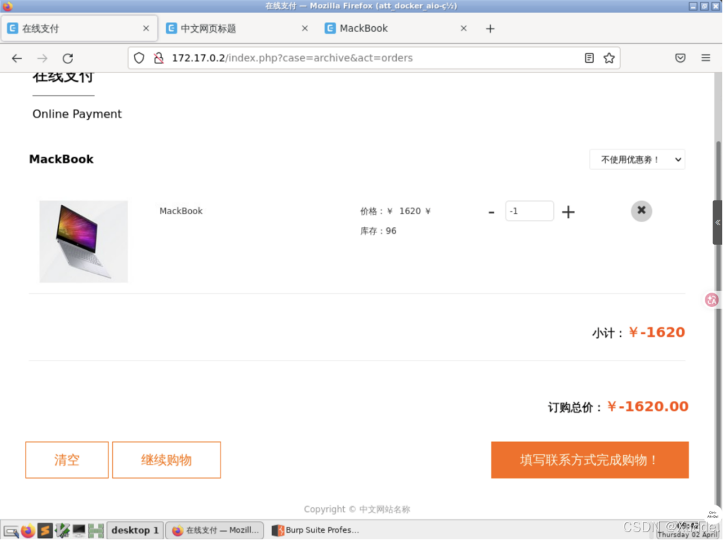The width and height of the screenshot is (723, 540).
Task: Open the tracking protection shield icon
Action: 139,58
